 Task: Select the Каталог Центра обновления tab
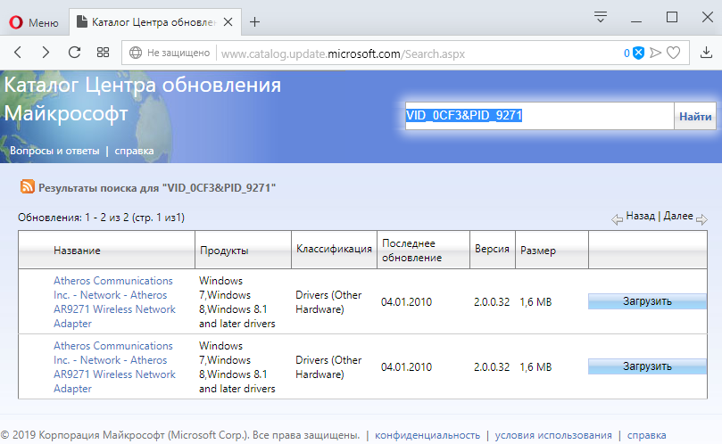pyautogui.click(x=154, y=22)
